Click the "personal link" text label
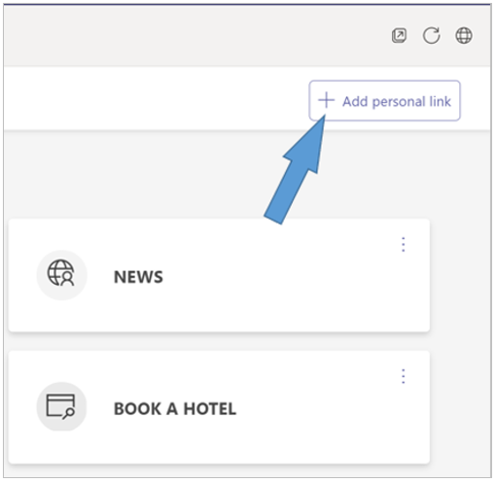The height and width of the screenshot is (482, 495). click(x=411, y=102)
